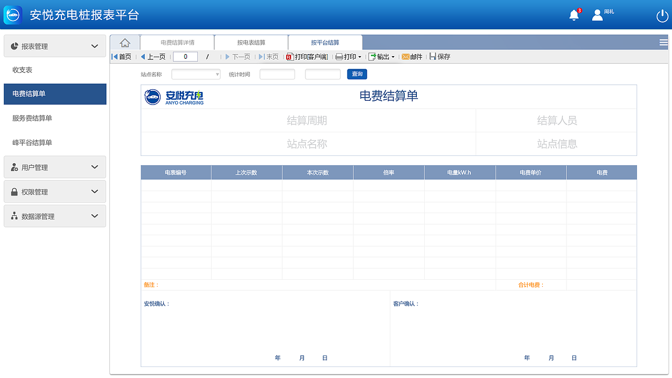Expand the 用户管理 sidebar section
The image size is (672, 378).
pyautogui.click(x=55, y=167)
